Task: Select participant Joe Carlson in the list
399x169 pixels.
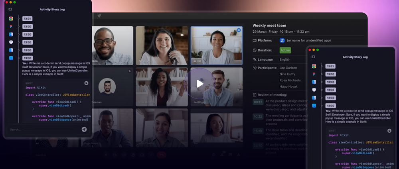Action: pos(288,68)
